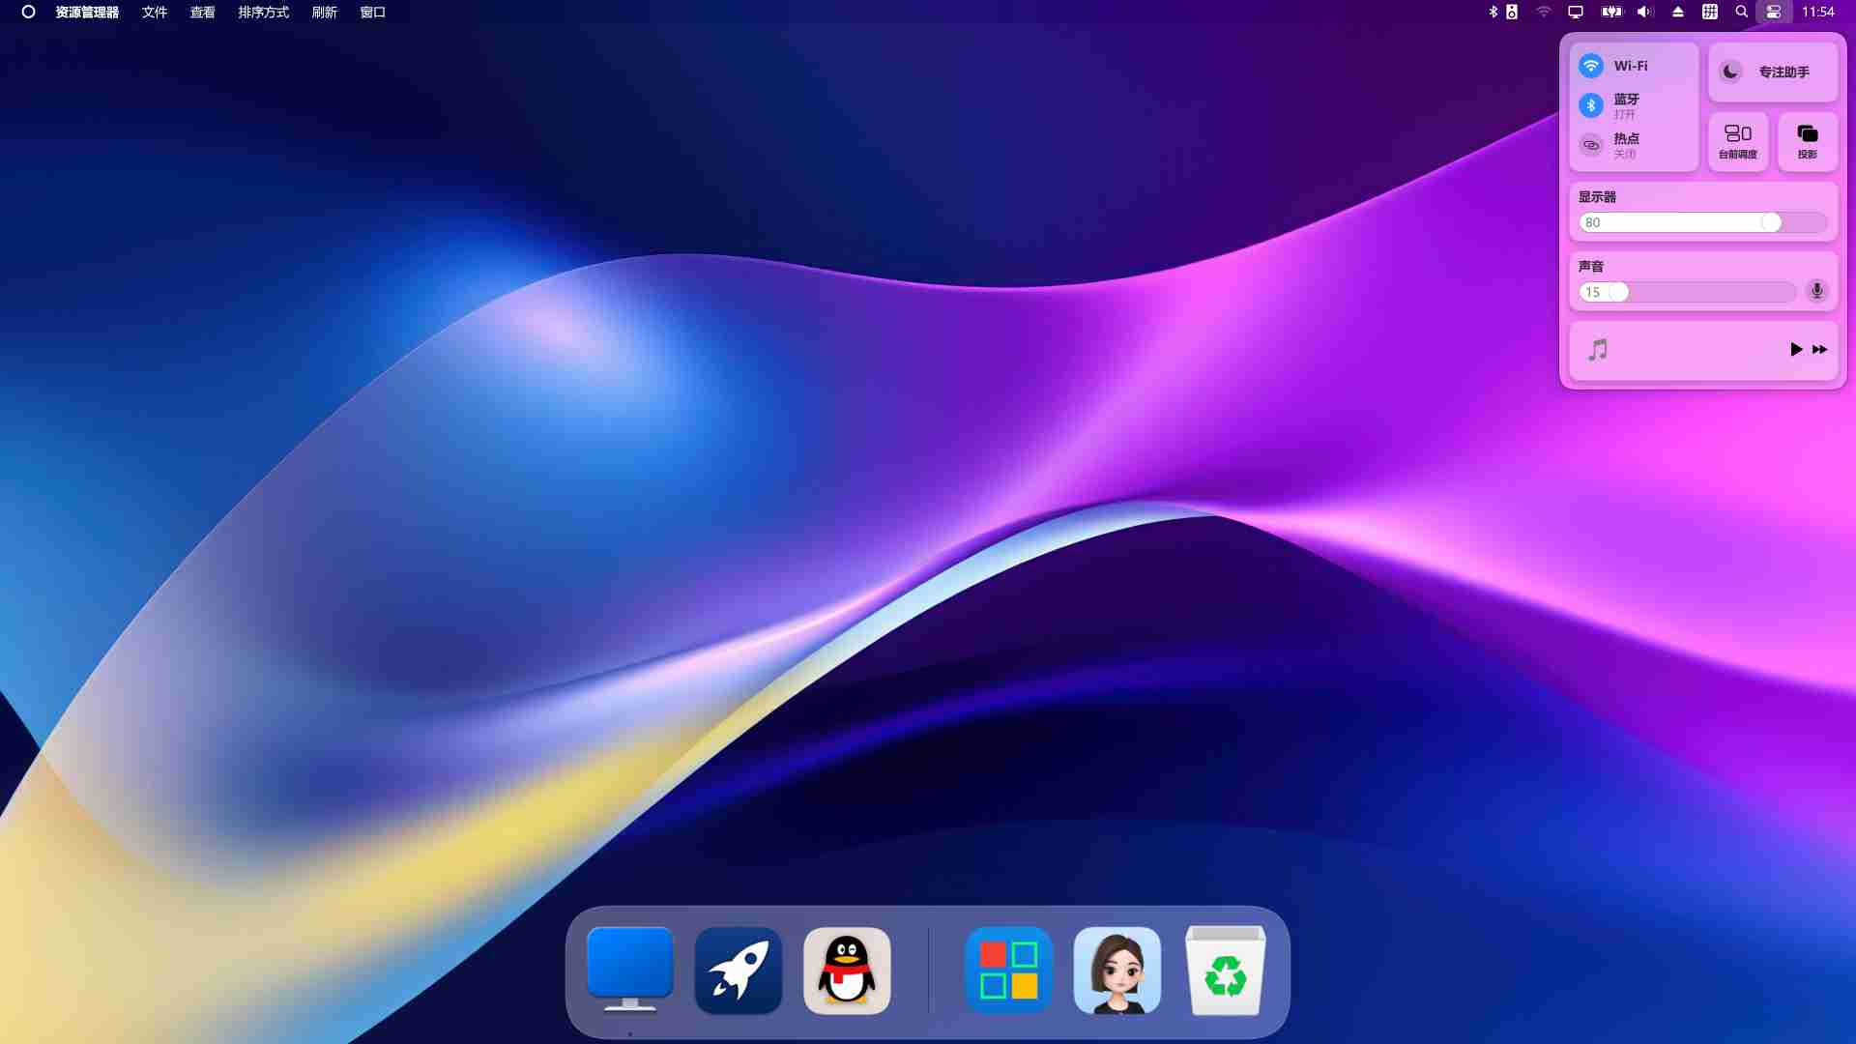Click the Bluetooth icon in the system tray
Viewport: 1856px width, 1044px height.
pos(1492,13)
